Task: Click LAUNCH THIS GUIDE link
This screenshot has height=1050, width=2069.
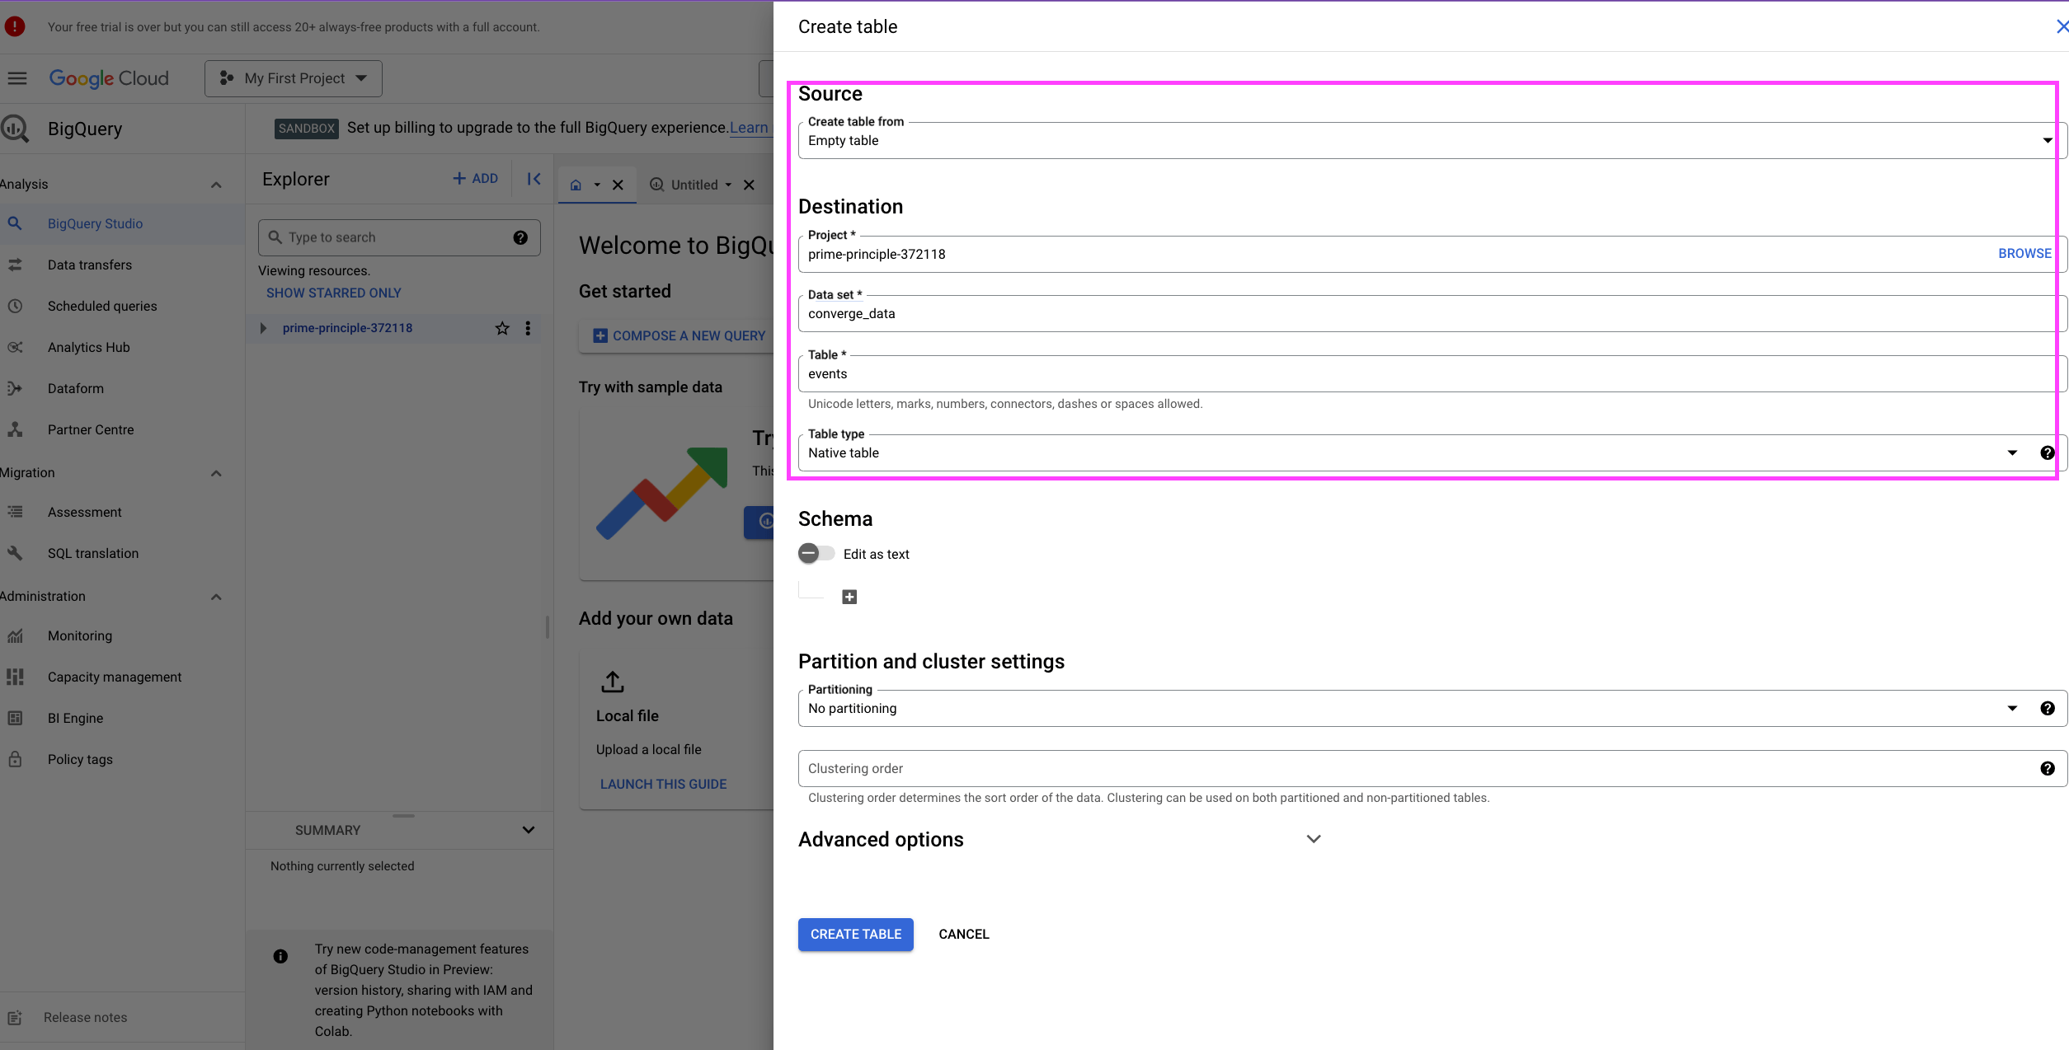Action: pyautogui.click(x=664, y=784)
